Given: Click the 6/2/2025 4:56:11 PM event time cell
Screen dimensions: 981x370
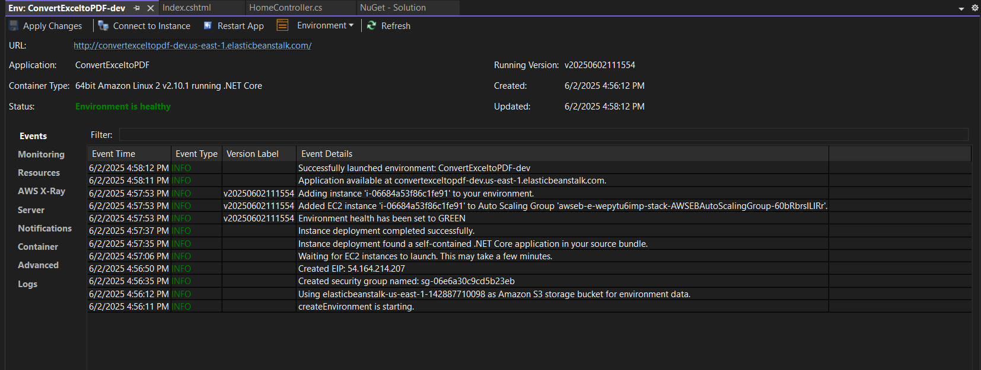Looking at the screenshot, I should point(129,307).
